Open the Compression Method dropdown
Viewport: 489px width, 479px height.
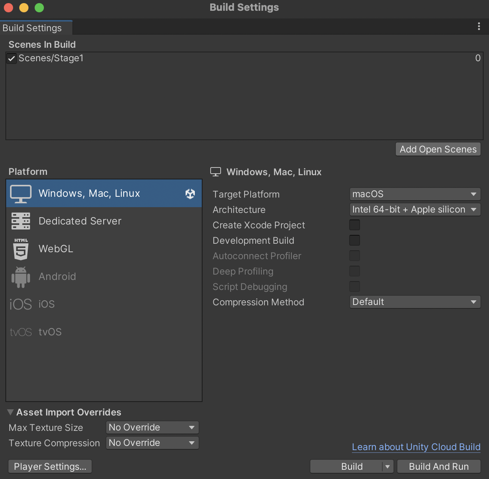(415, 302)
